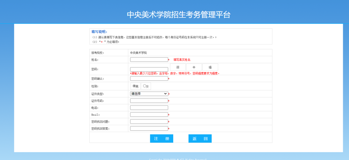Click the 报考院校 label
This screenshot has height=160, width=349.
click(98, 53)
